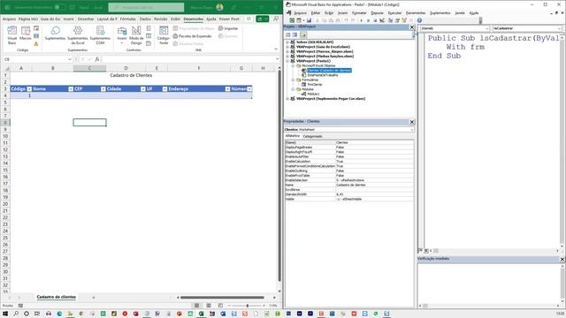The width and height of the screenshot is (566, 318).
Task: Click Project Explorer icon in VBA toolbar
Action: [x=390, y=20]
